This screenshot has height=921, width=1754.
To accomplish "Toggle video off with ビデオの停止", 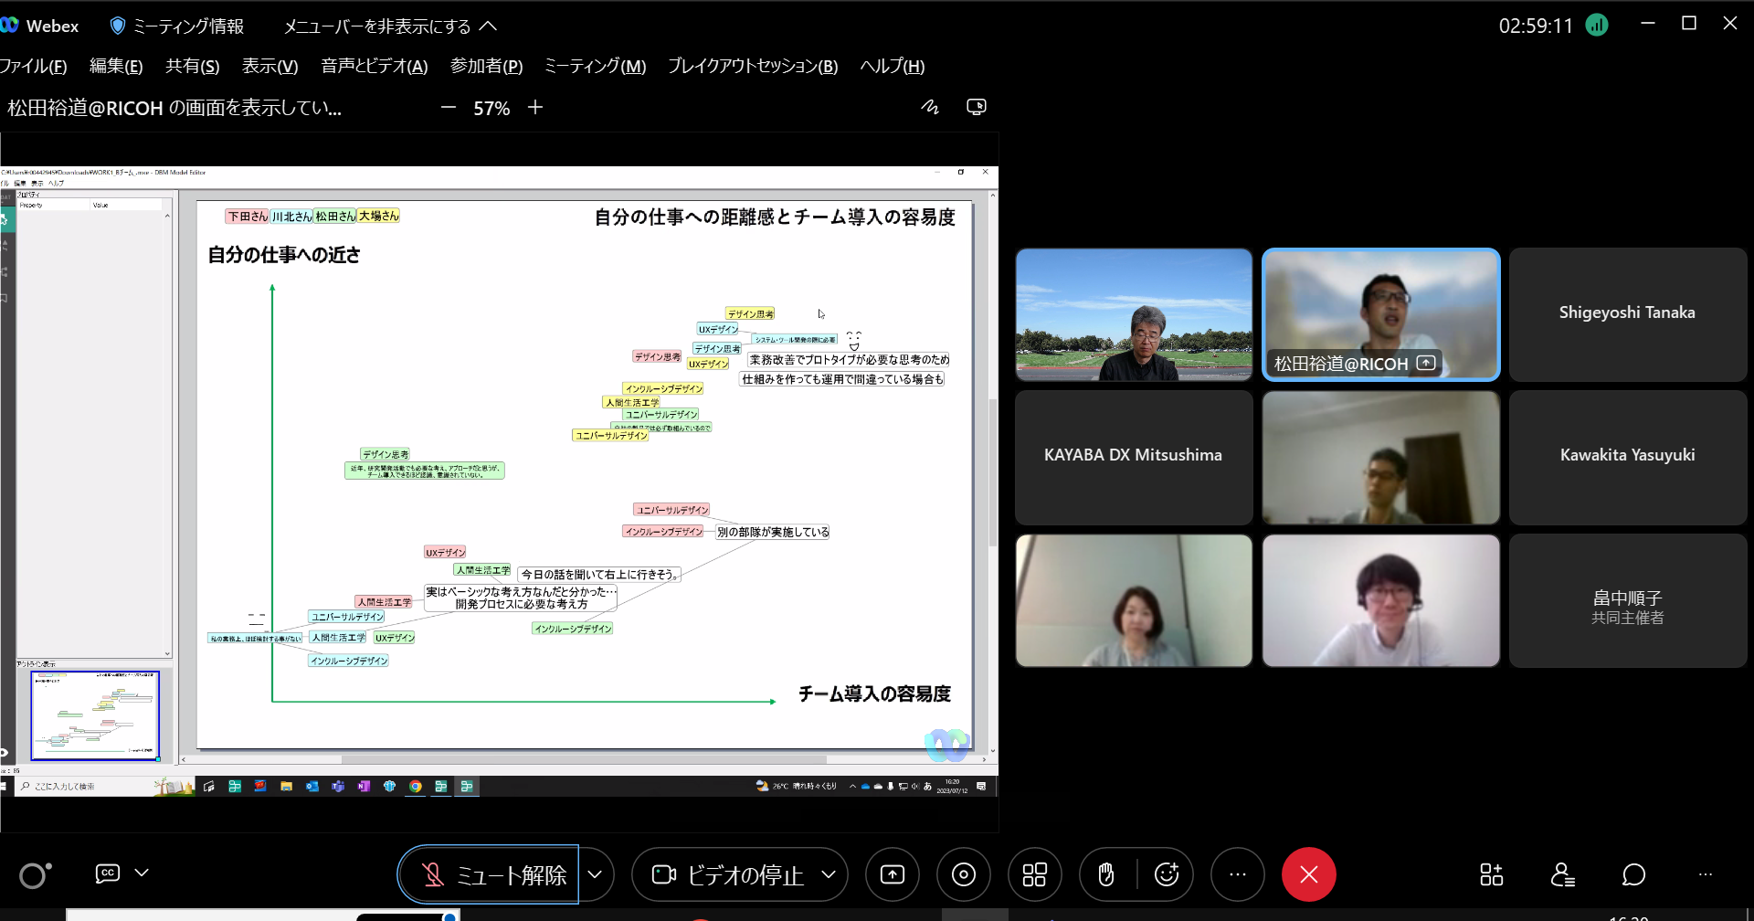I will tap(728, 874).
